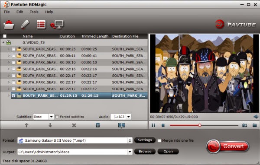Click the Samsung format profile icon

(x=21, y=140)
